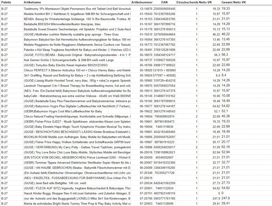Click EAN cell 795569802874

tap(164, 116)
